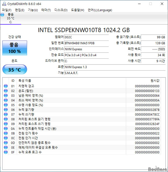Screen dimensions: 168x172
Task: Click the 좋음 100 % health status button
Action: 15,48
